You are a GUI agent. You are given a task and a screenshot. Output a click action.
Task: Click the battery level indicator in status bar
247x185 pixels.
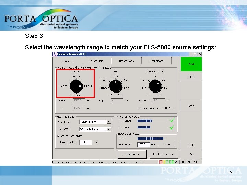tap(167, 162)
